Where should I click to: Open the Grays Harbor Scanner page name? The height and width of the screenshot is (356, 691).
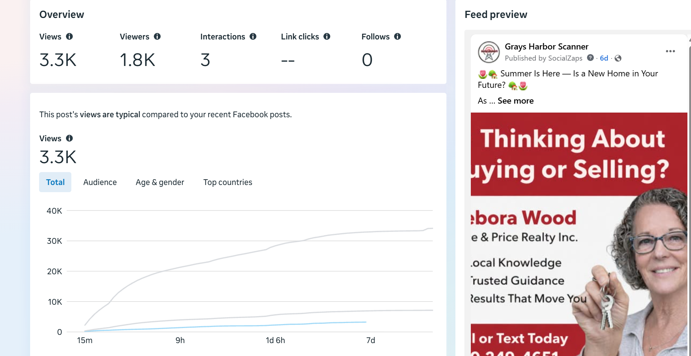coord(546,47)
